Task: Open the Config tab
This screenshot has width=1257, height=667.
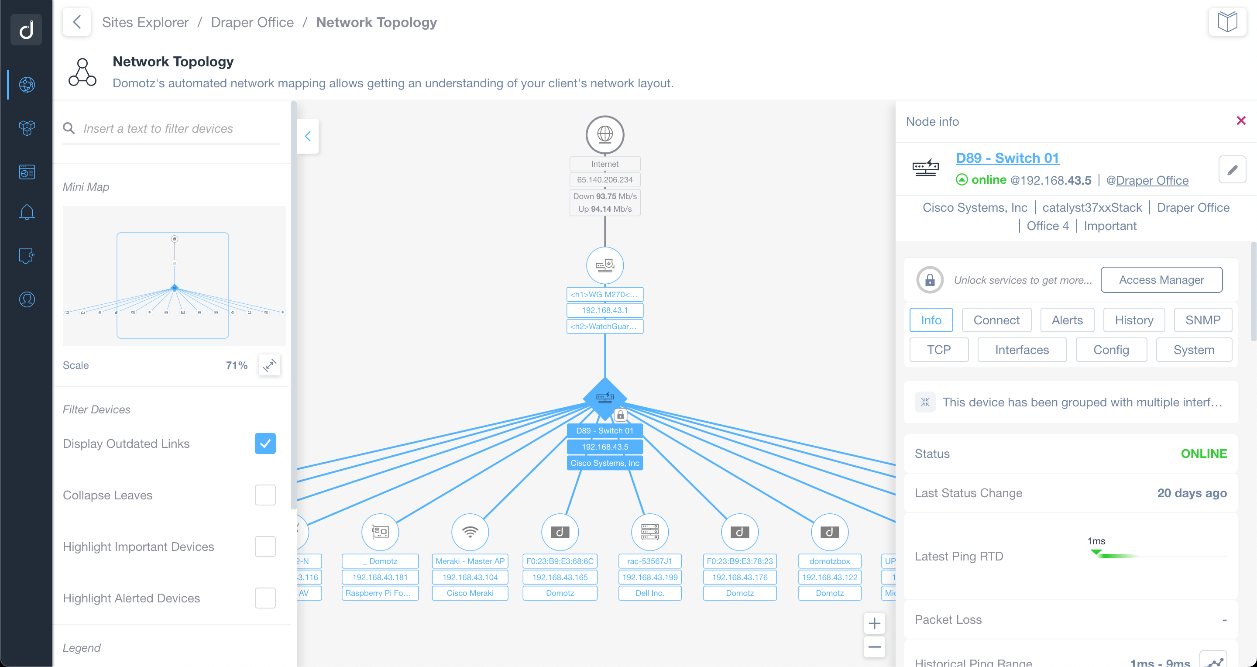Action: tap(1111, 350)
